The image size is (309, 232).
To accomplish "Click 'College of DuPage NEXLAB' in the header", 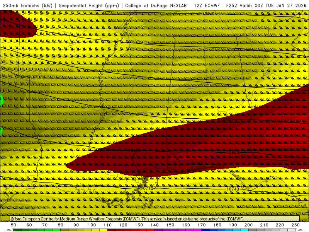I will click(x=156, y=5).
